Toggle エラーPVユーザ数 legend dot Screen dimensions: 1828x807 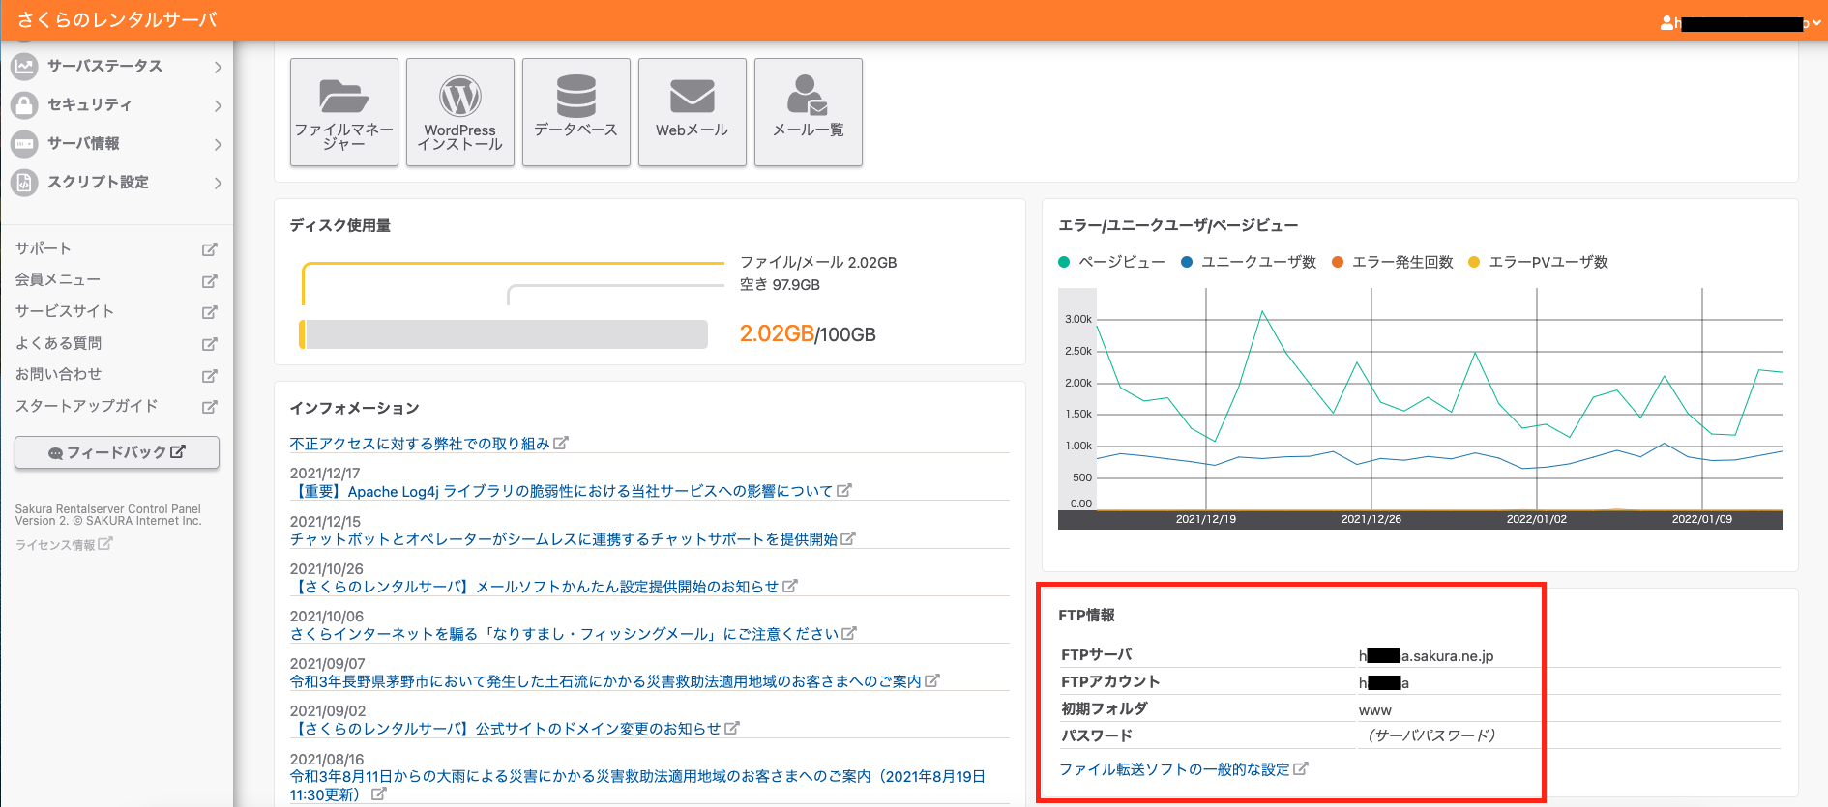(x=1474, y=262)
